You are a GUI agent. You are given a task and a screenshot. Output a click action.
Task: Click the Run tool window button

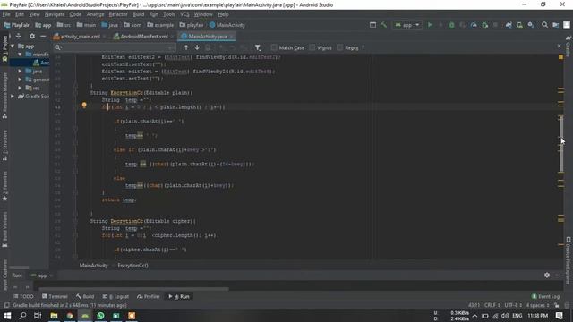pos(179,296)
